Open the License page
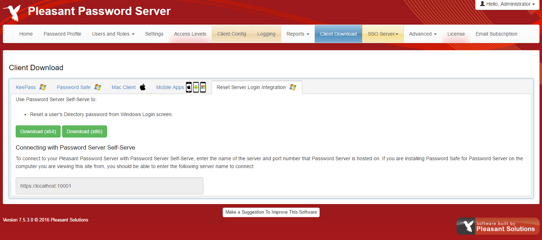542x240 pixels. [456, 34]
